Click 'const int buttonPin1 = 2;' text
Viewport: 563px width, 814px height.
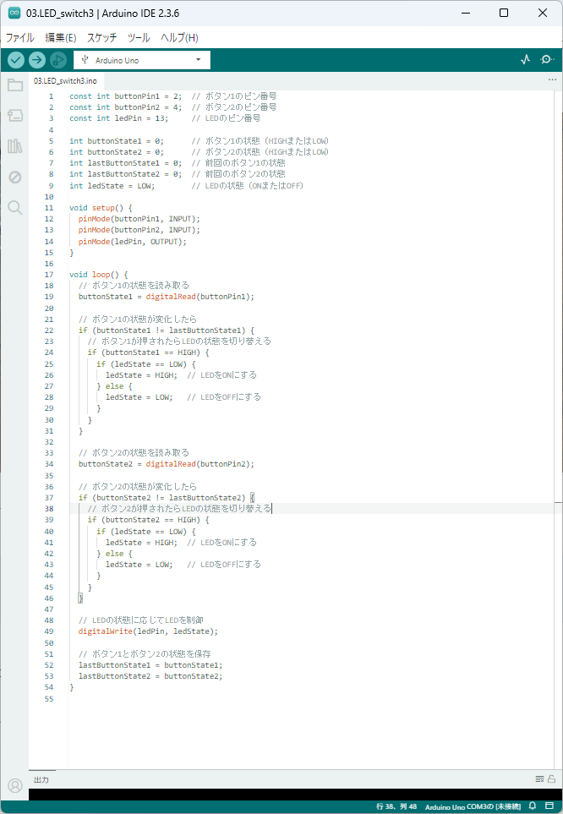(x=126, y=96)
